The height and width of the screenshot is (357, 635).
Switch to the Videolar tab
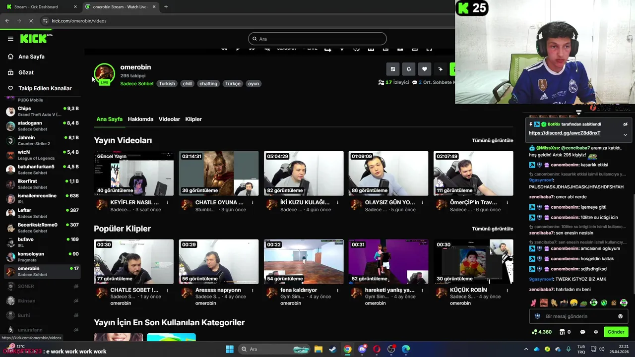[x=169, y=119]
